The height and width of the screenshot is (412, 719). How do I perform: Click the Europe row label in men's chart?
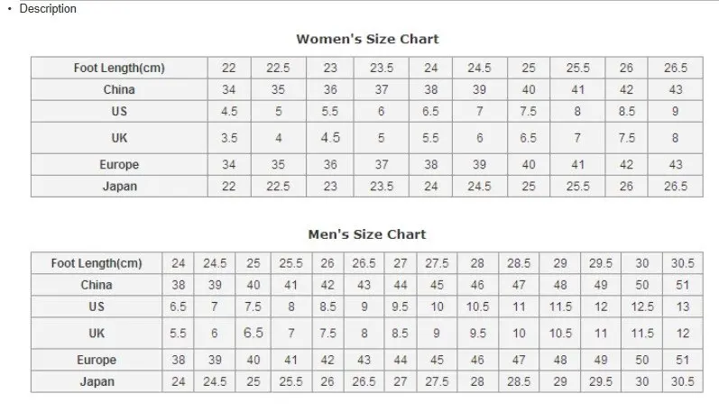click(97, 360)
